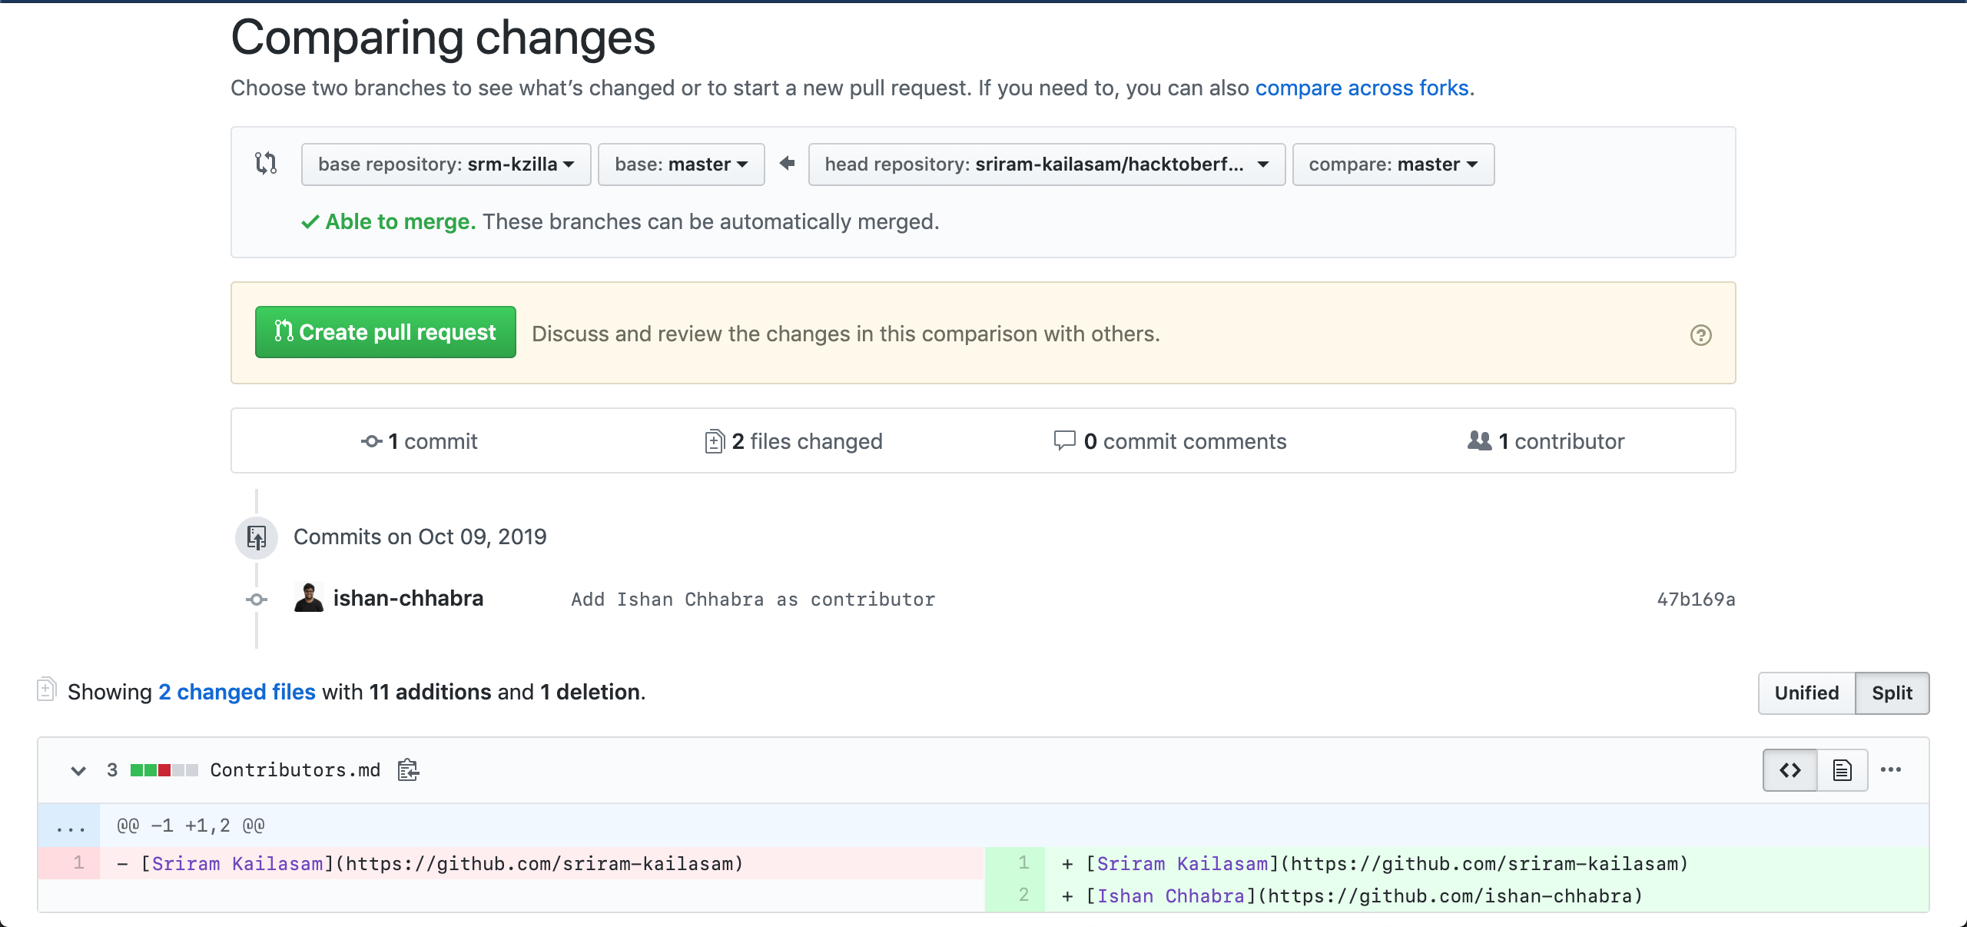Click Create pull request button
The height and width of the screenshot is (927, 1967).
click(385, 332)
